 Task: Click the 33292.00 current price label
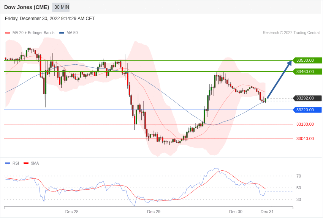[x=307, y=98]
